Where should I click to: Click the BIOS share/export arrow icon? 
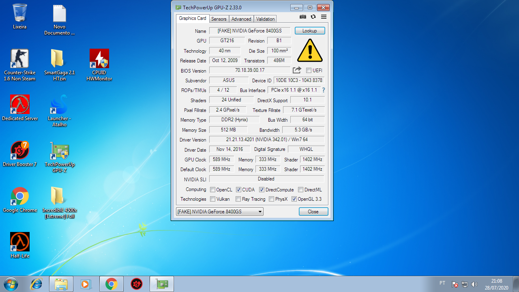point(297,70)
